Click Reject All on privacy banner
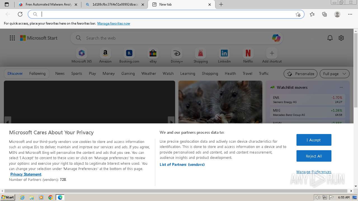Screen dimensions: 358x201 (x=314, y=156)
